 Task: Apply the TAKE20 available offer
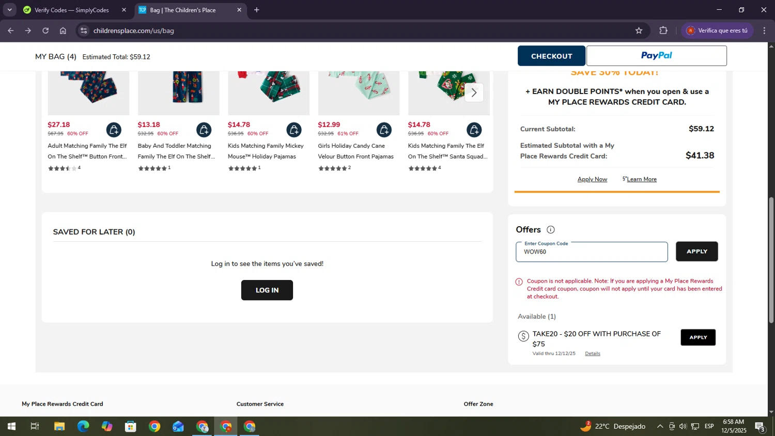(x=698, y=337)
